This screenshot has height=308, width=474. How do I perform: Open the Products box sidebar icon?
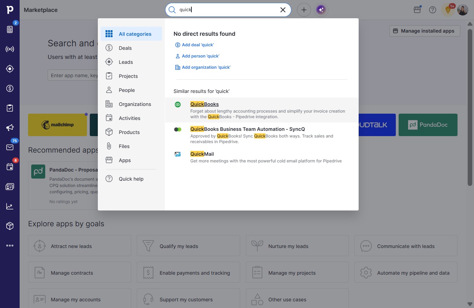[x=10, y=226]
